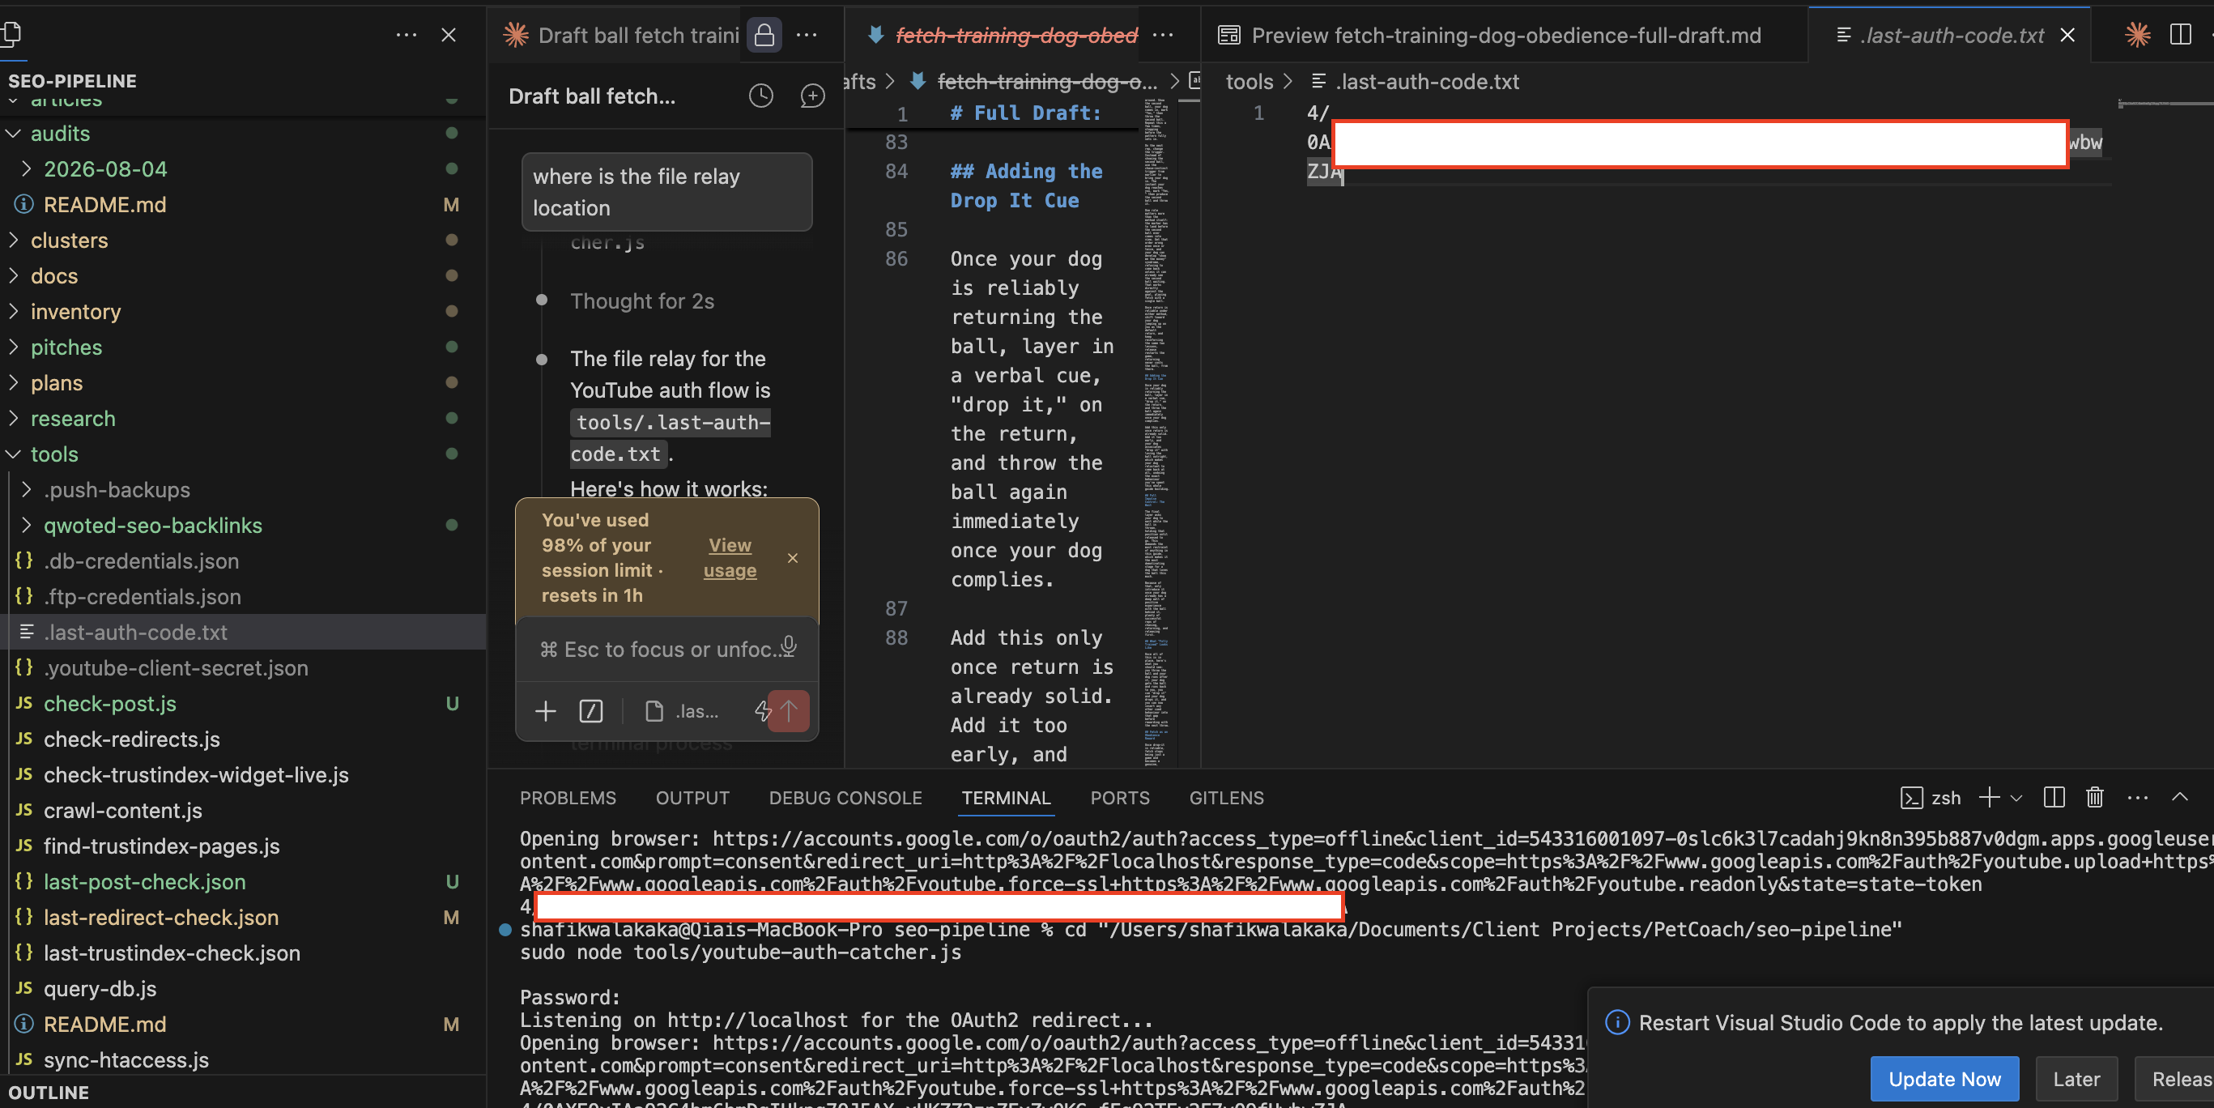The height and width of the screenshot is (1108, 2214).
Task: Click the microphone voice input icon
Action: 788,646
